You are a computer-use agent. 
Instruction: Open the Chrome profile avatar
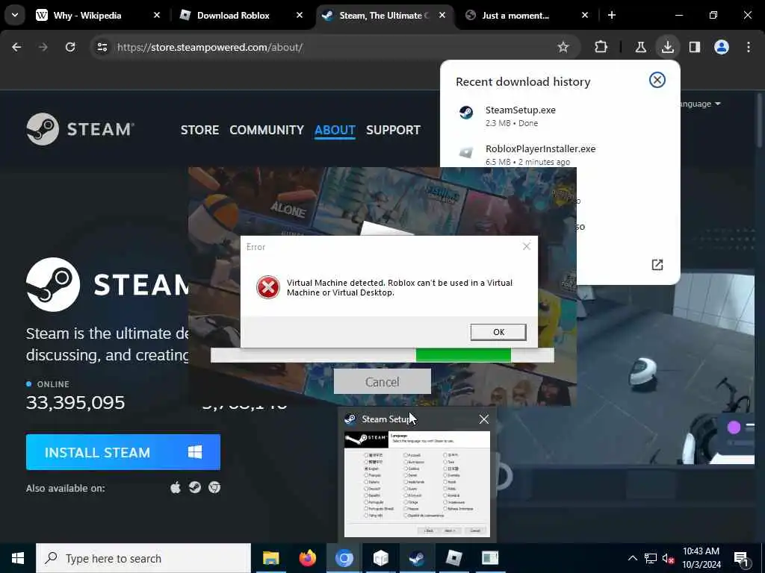point(722,47)
